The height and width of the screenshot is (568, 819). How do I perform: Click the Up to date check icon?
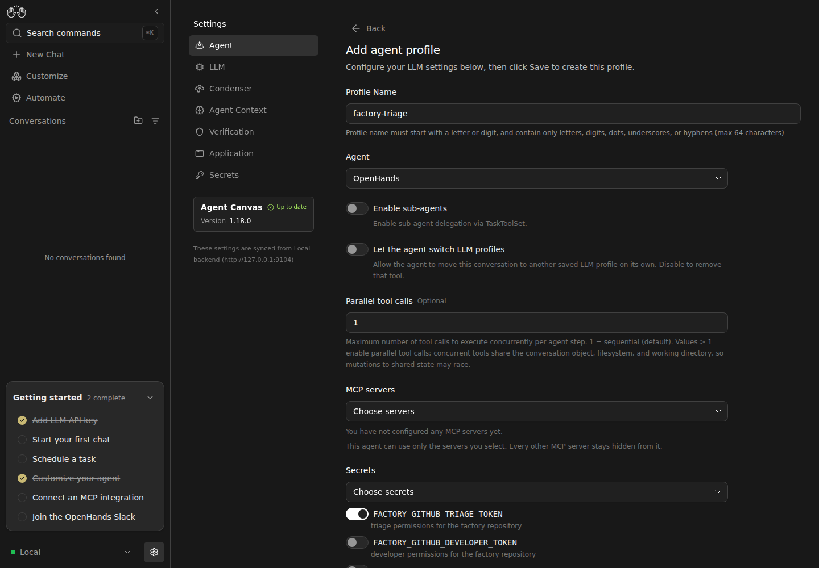pos(271,207)
